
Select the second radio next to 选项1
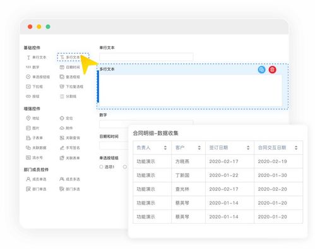pyautogui.click(x=125, y=167)
